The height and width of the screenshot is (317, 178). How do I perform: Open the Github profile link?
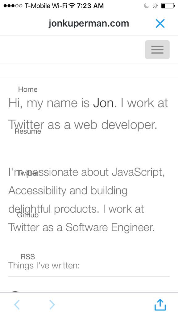[27, 215]
